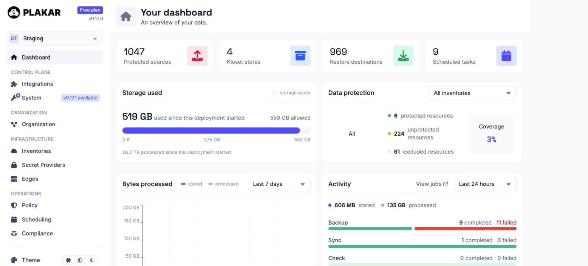Click the red upload icon for Protected sources
The width and height of the screenshot is (588, 266).
pos(197,56)
